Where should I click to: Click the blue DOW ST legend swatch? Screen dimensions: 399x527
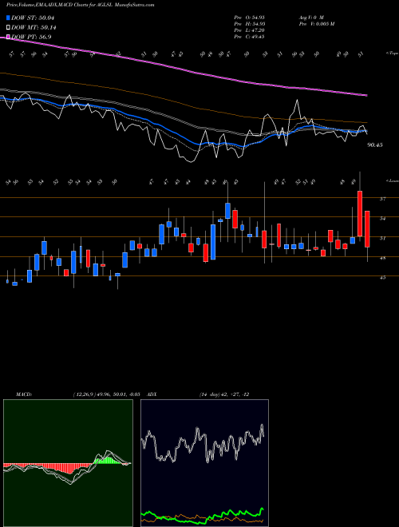8,18
